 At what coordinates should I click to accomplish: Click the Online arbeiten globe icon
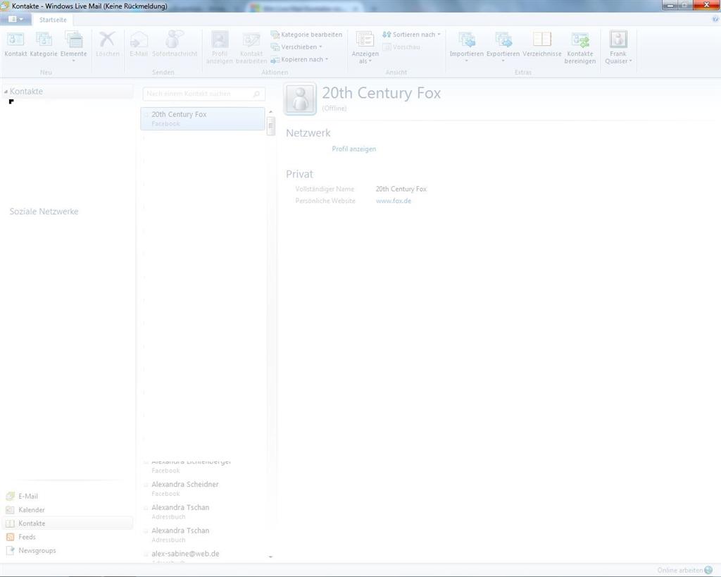(708, 570)
